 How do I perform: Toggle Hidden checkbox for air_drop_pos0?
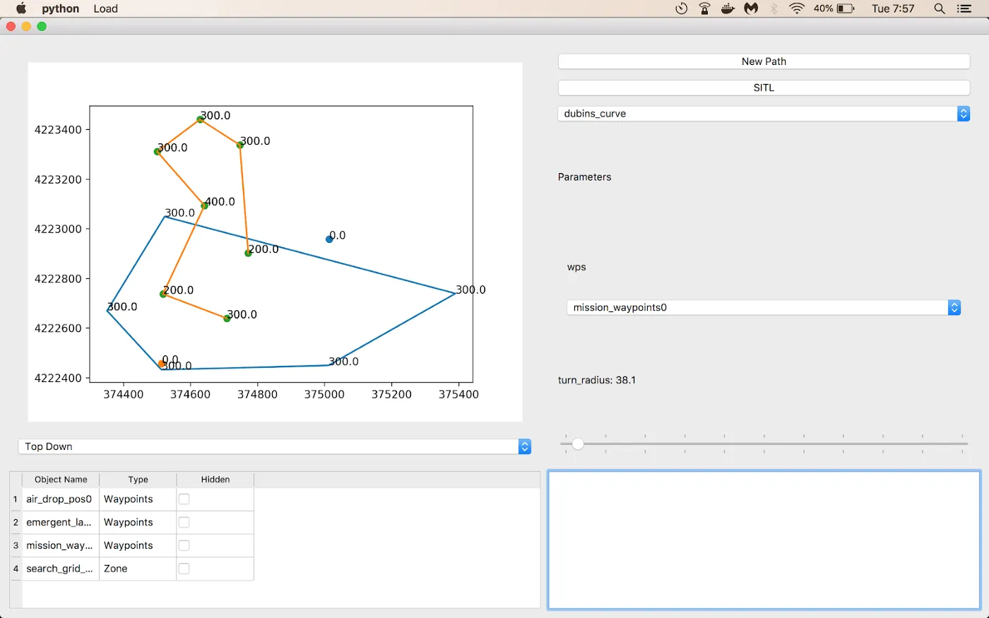click(184, 499)
